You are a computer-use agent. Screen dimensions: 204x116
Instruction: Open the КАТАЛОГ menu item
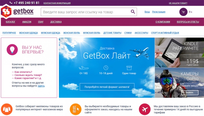[11, 22]
